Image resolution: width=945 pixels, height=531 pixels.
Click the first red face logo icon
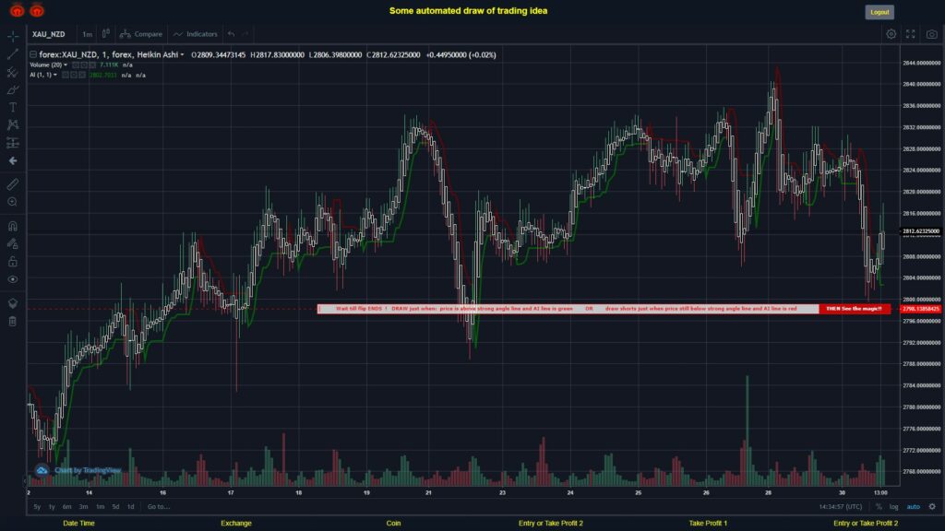coord(17,9)
